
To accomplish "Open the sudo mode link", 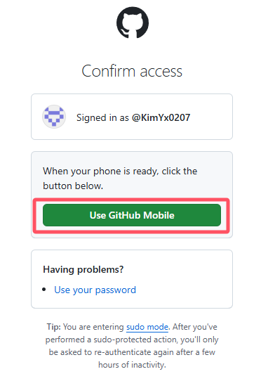I will 147,327.
